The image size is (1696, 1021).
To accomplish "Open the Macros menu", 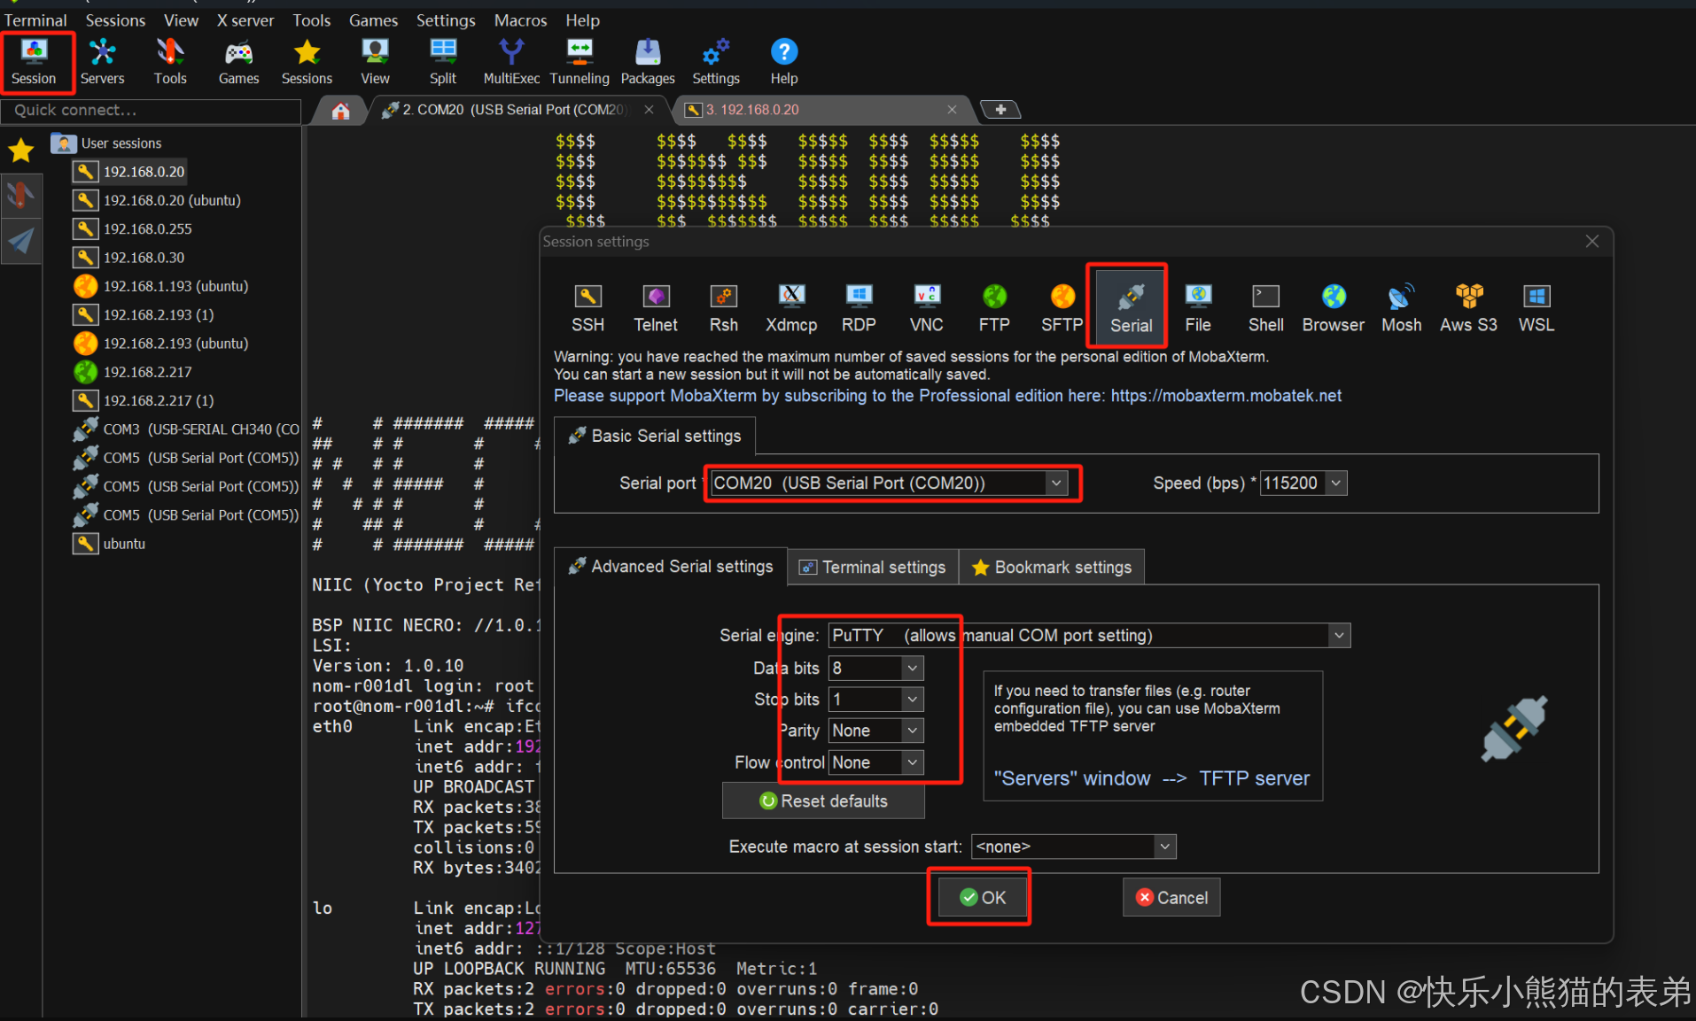I will 520,19.
